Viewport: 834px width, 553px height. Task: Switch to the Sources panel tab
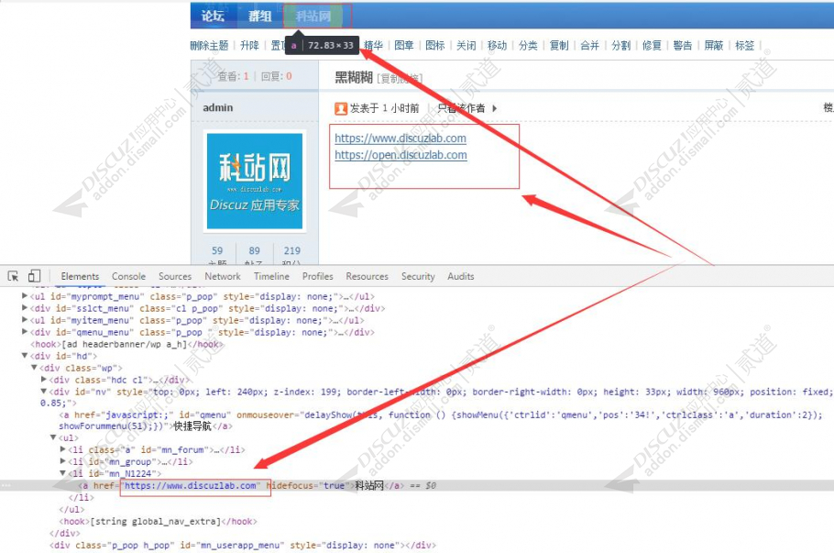[175, 276]
